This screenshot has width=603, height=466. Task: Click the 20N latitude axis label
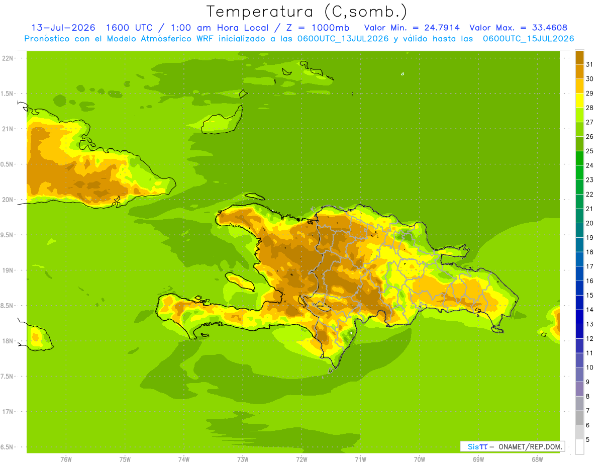8,200
